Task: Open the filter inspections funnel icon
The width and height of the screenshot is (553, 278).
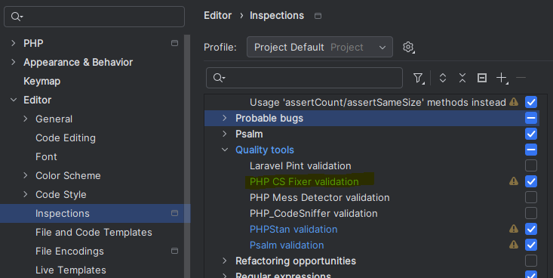Action: pyautogui.click(x=418, y=78)
